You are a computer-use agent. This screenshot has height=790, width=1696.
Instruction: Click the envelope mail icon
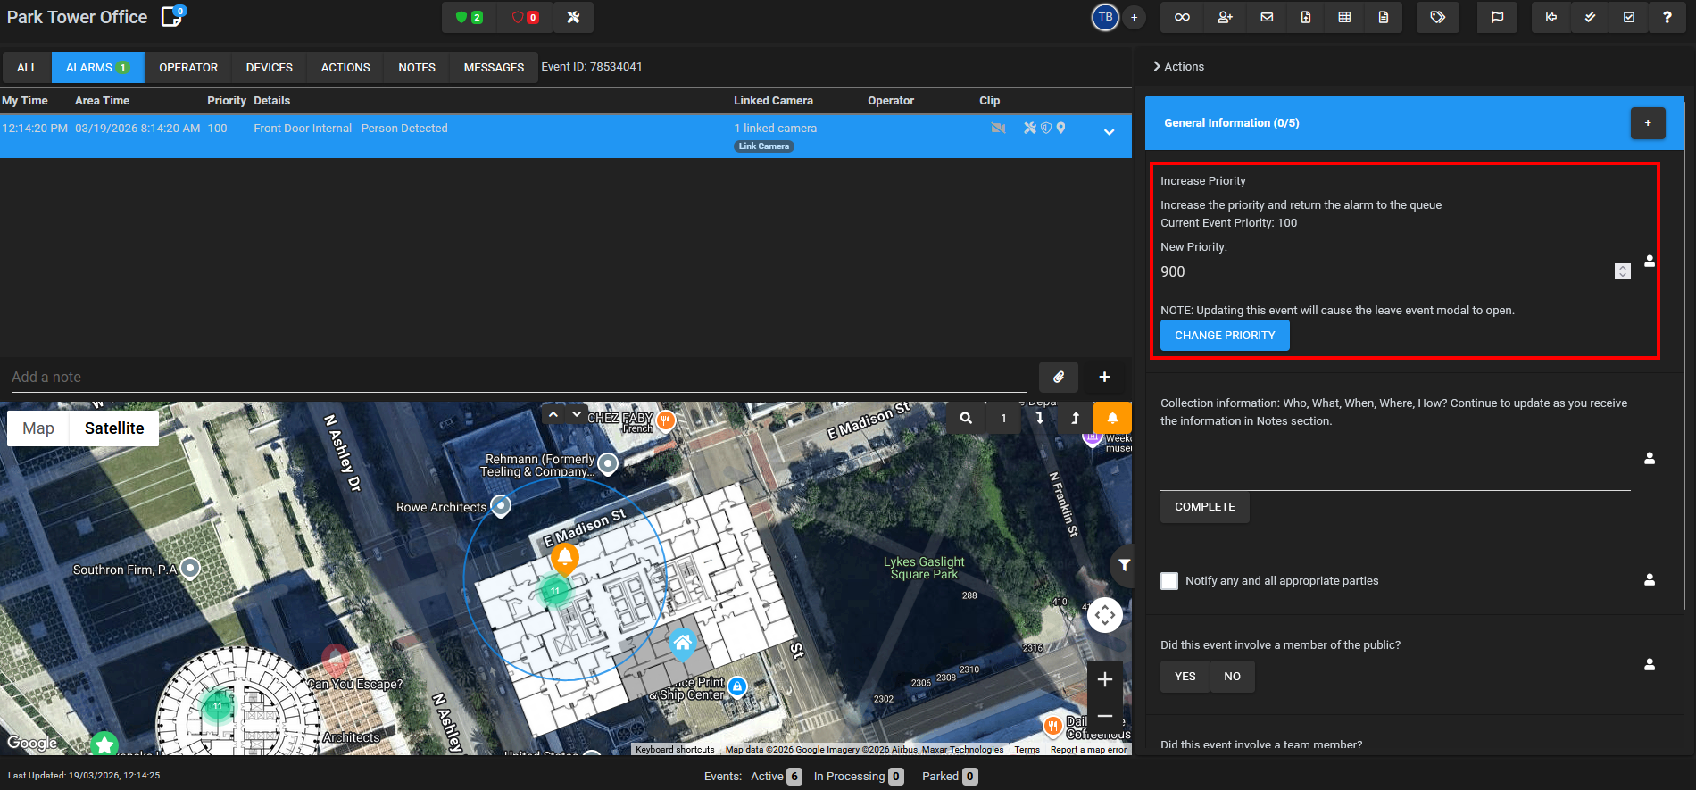coord(1266,17)
